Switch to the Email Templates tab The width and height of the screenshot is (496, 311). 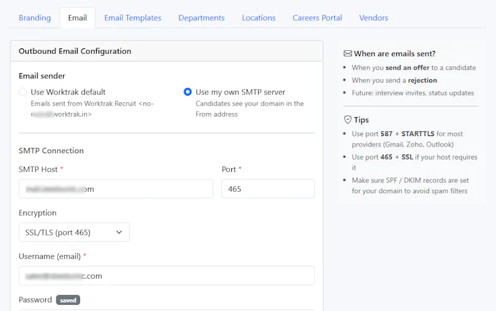coord(133,18)
